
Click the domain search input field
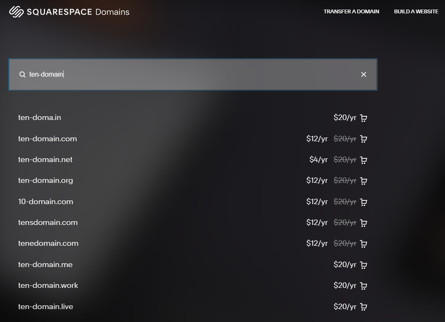click(193, 75)
